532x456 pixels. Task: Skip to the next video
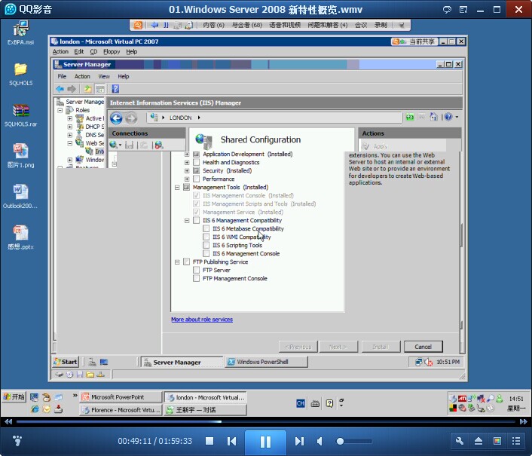pyautogui.click(x=299, y=441)
